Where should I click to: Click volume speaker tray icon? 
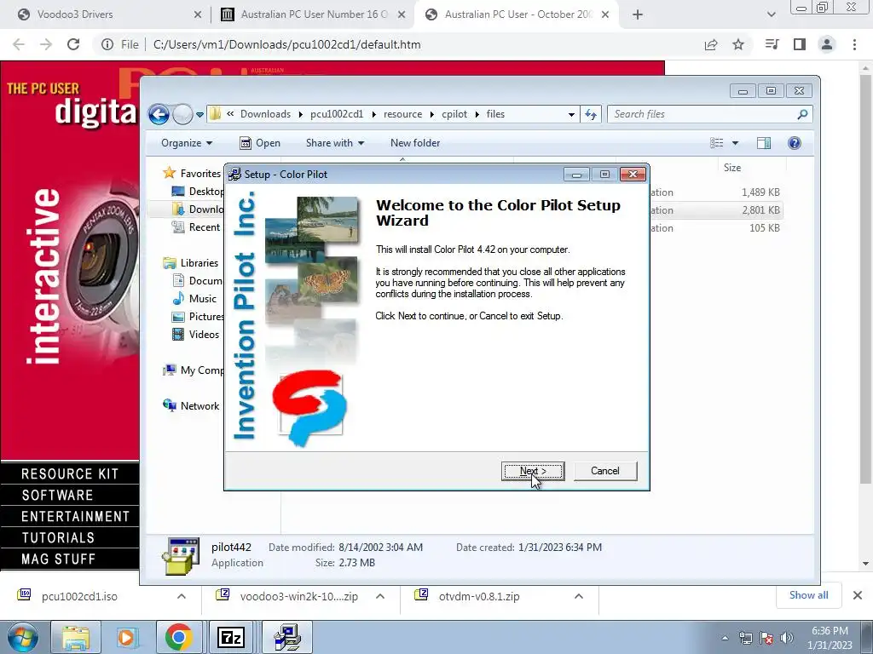click(787, 638)
